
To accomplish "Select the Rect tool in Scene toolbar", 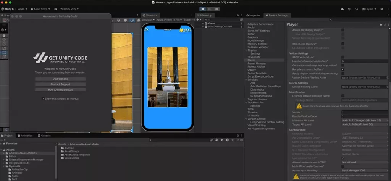I will [x=4, y=52].
